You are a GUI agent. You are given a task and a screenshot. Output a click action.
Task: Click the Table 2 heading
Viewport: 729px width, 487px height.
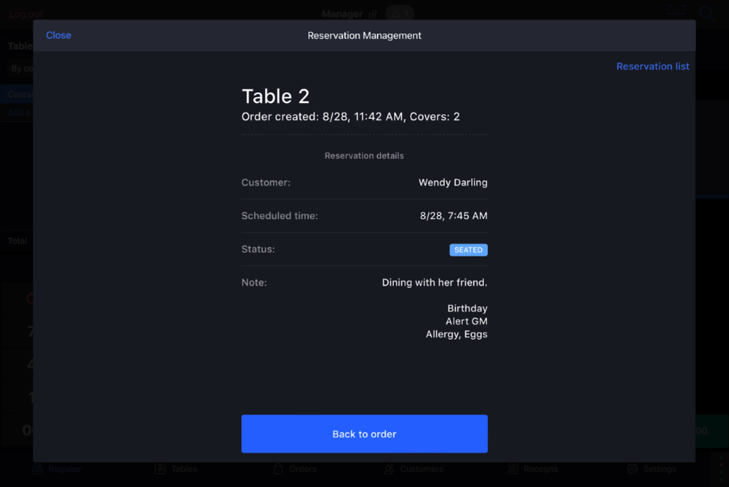[275, 96]
